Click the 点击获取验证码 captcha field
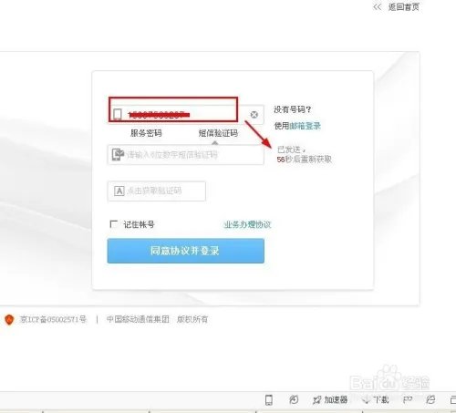The height and width of the screenshot is (413, 456). (157, 191)
